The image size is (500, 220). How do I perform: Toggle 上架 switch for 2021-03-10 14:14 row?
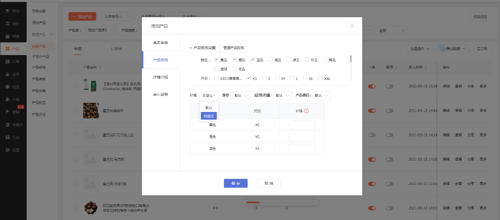pos(372,135)
